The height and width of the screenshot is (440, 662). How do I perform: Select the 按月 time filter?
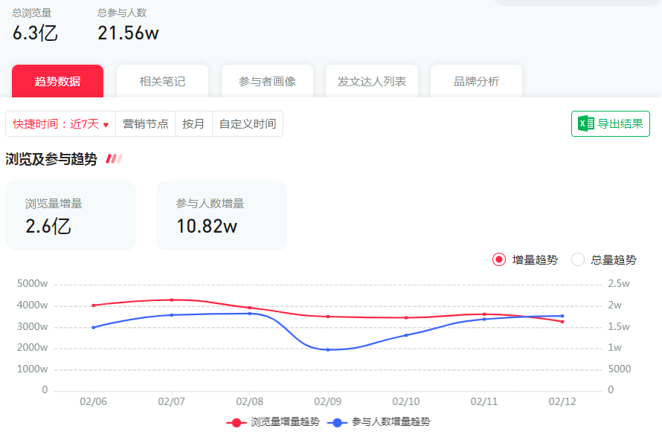[x=193, y=124]
